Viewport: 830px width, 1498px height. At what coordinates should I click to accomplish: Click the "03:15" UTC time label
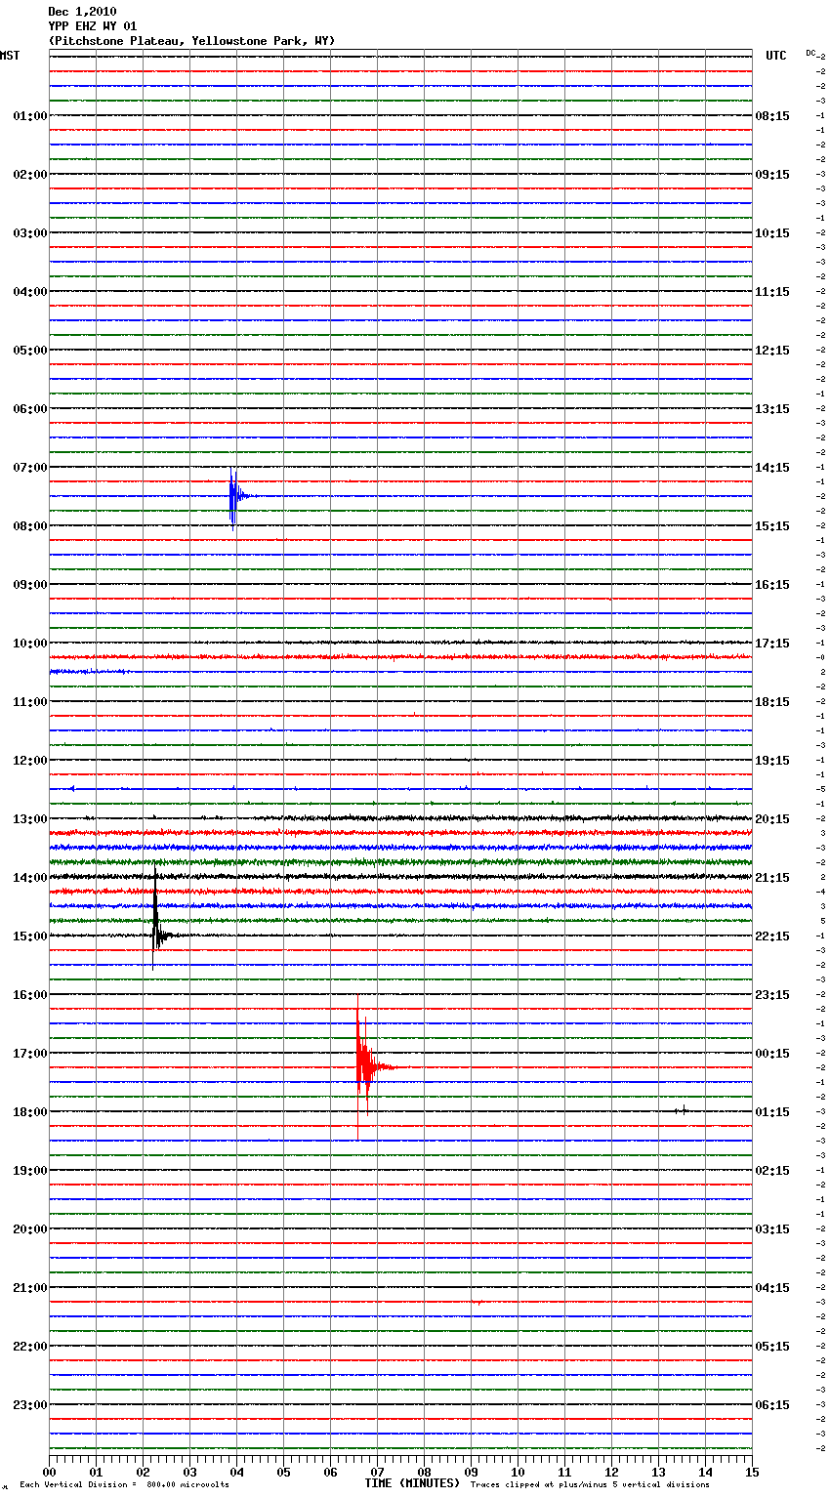click(x=772, y=1229)
